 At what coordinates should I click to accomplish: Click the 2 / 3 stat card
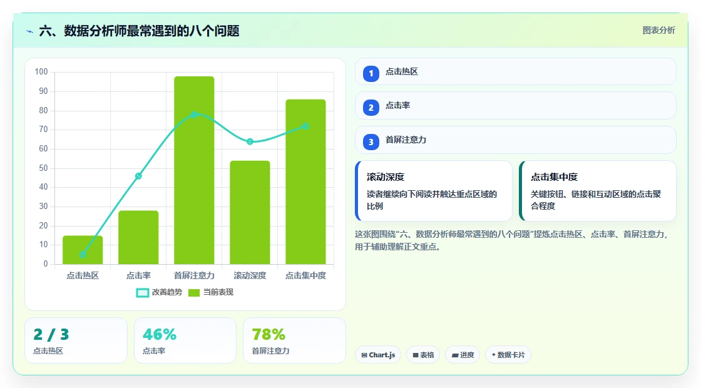76,340
